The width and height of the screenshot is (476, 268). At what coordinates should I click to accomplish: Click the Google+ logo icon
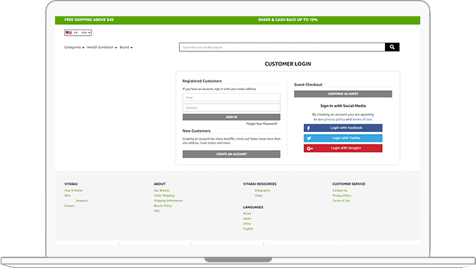tap(310, 148)
